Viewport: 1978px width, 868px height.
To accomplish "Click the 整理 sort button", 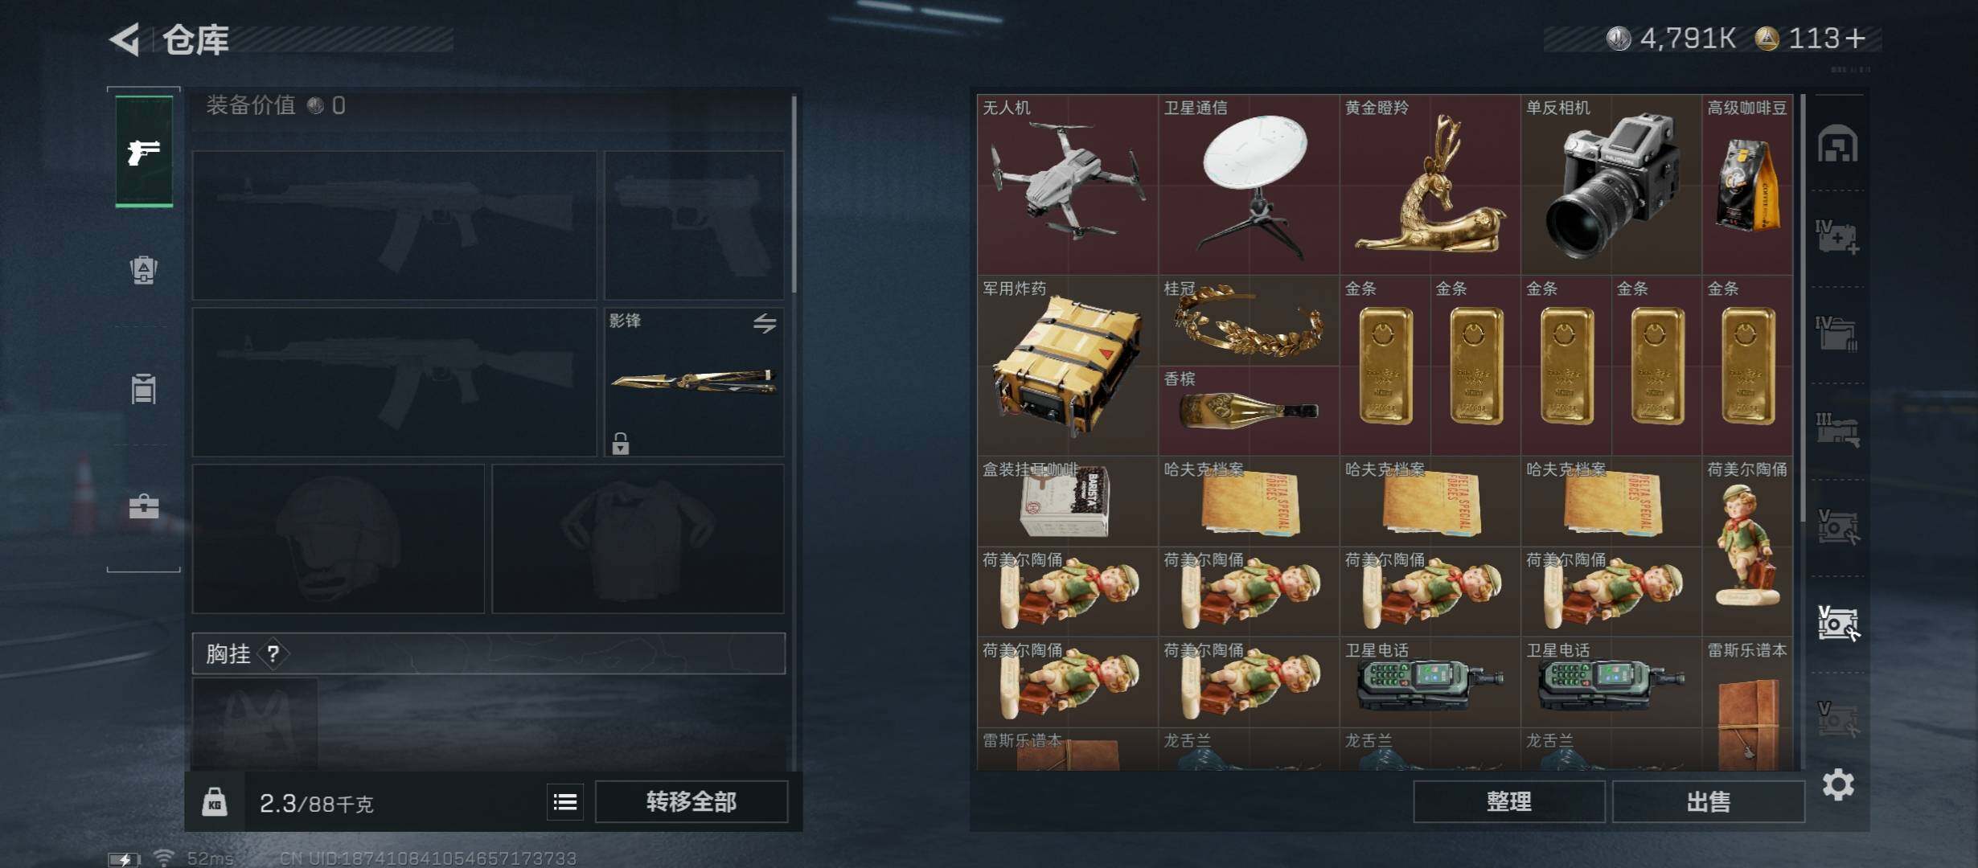I will (1509, 801).
